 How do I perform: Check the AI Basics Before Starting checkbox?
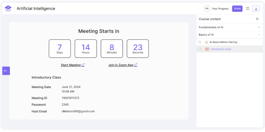coord(200,42)
